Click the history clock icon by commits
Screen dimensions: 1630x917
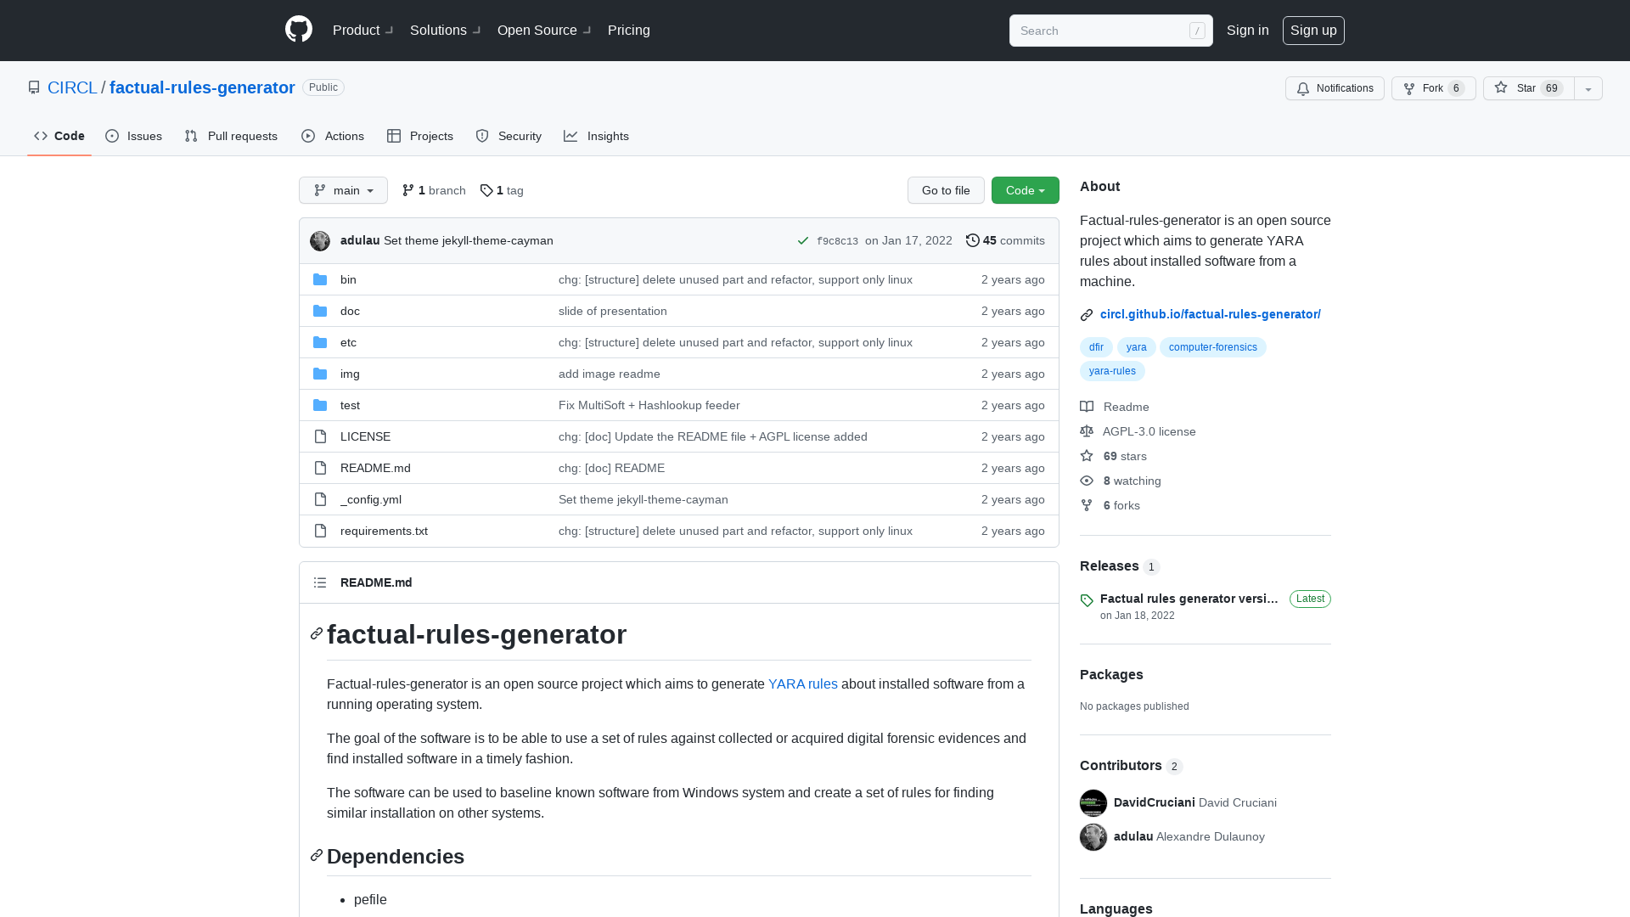[x=973, y=240]
